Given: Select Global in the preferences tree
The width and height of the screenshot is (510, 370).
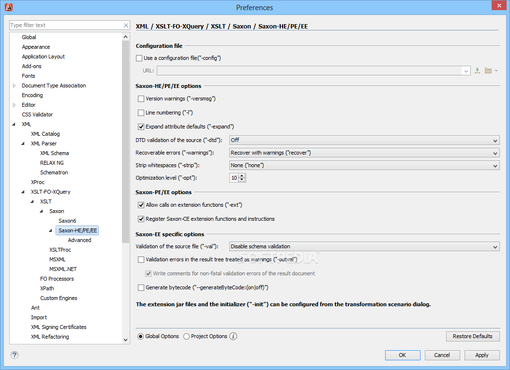Looking at the screenshot, I should click(x=29, y=37).
